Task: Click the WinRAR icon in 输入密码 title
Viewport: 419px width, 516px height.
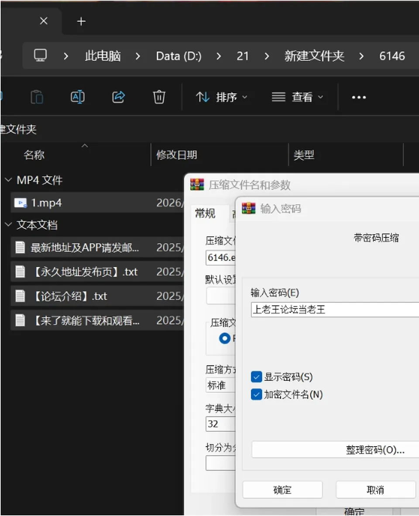Action: click(x=249, y=208)
